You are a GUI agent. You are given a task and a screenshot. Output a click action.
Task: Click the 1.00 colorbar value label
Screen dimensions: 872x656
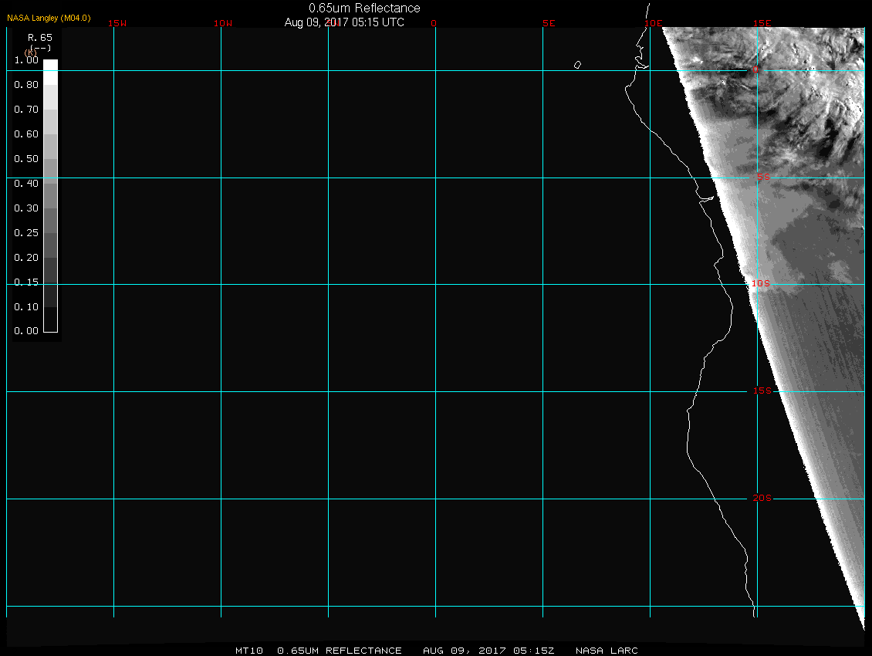26,60
